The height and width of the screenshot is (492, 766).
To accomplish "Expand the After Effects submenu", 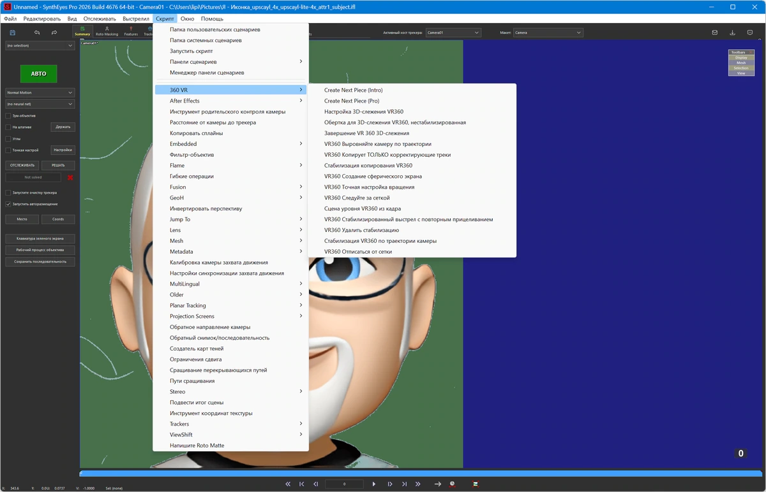I will (x=230, y=101).
